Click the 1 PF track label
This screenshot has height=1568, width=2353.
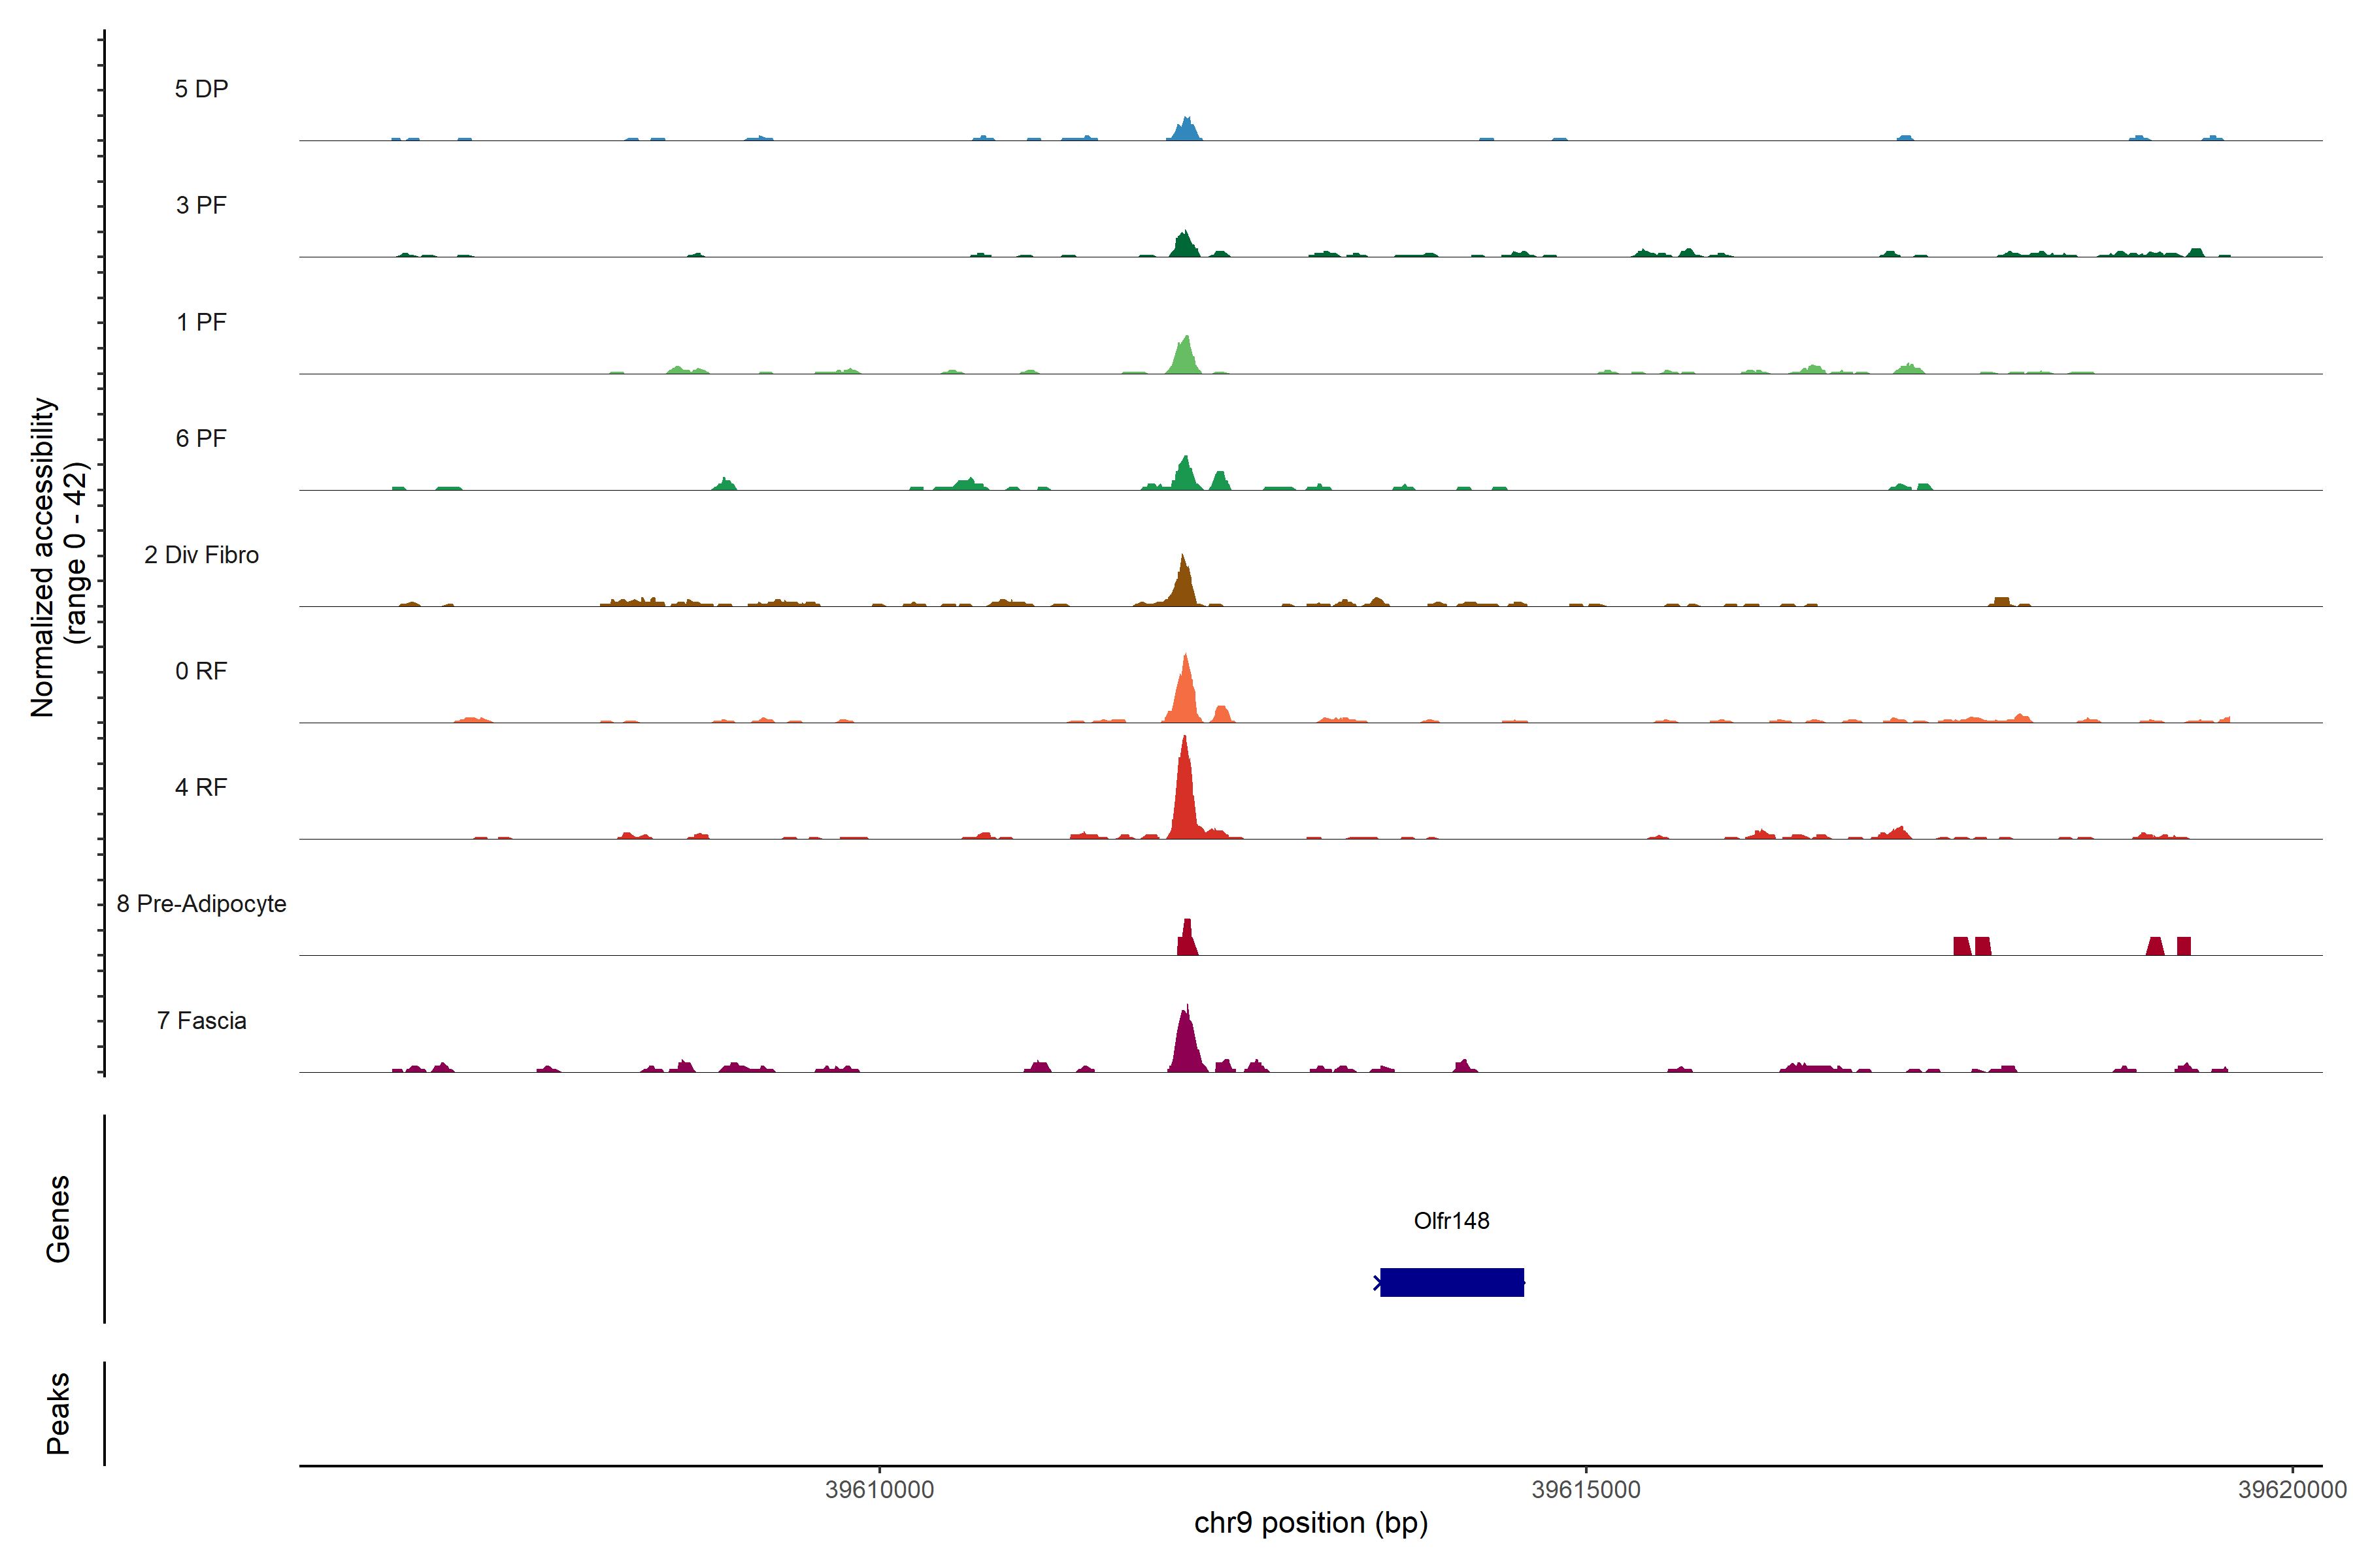[201, 322]
